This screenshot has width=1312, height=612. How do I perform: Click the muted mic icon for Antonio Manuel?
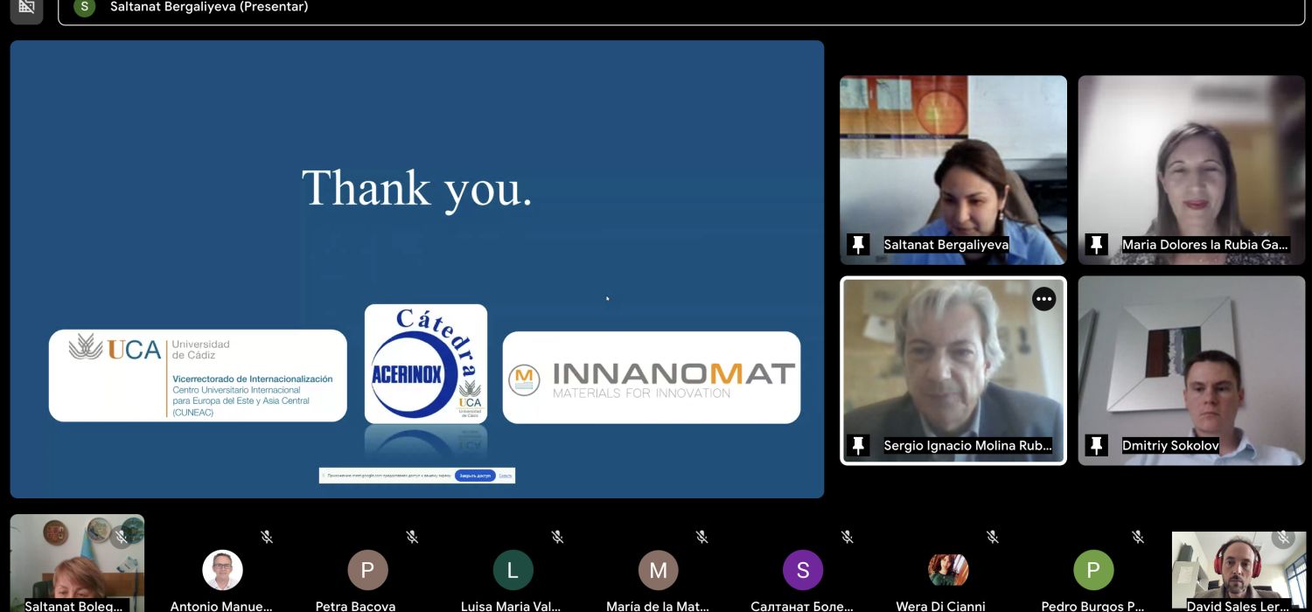point(267,537)
